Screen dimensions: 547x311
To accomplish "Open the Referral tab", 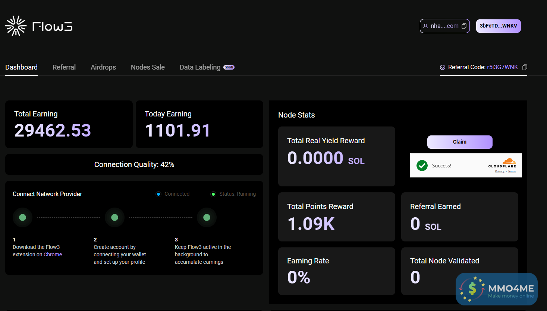I will pyautogui.click(x=64, y=67).
